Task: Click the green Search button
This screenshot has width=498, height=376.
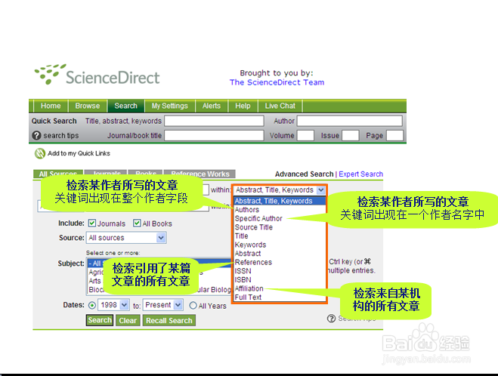Action: tap(100, 320)
